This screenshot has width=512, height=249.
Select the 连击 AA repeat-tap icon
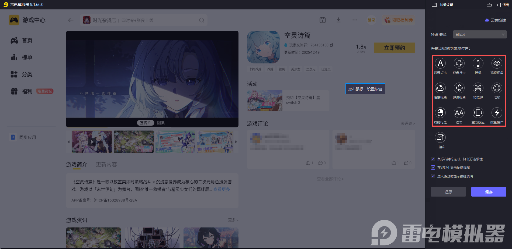click(x=459, y=113)
